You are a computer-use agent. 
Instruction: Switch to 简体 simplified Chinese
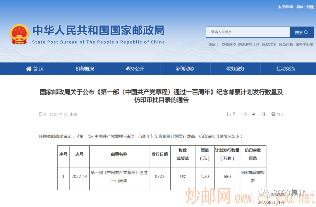coord(300,7)
